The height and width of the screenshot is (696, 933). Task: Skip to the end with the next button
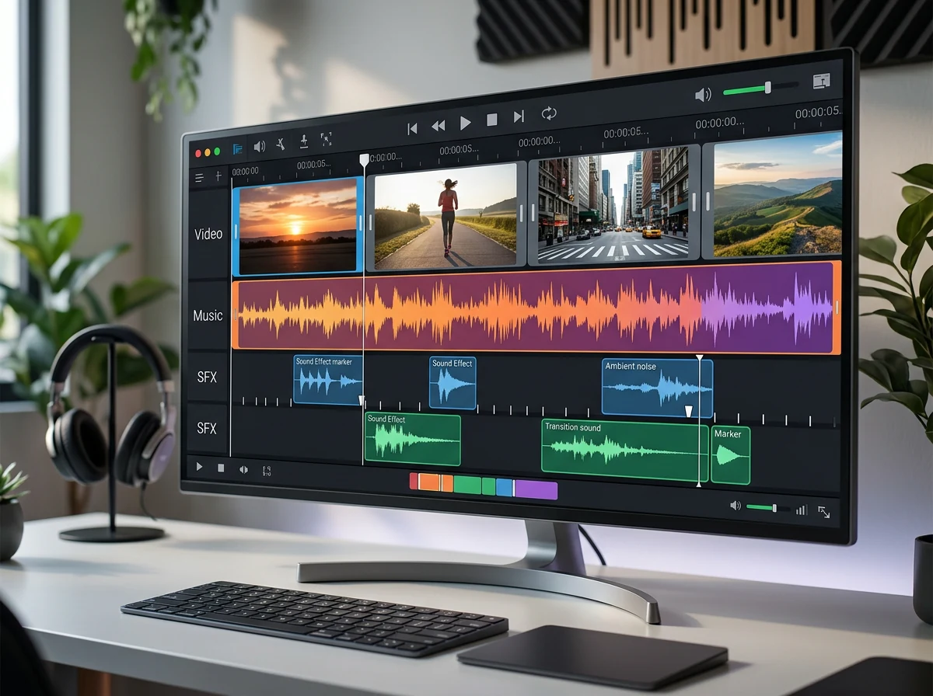[519, 117]
